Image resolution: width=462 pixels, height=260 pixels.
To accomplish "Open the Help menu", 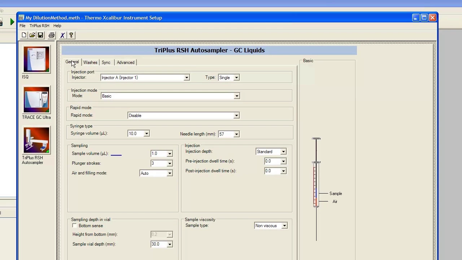I will point(57,26).
